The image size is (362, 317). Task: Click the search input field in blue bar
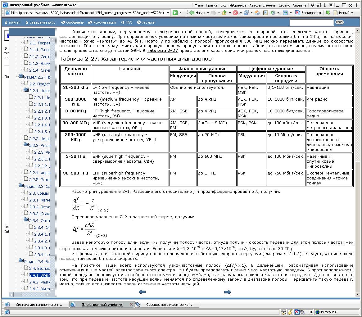click(312, 22)
